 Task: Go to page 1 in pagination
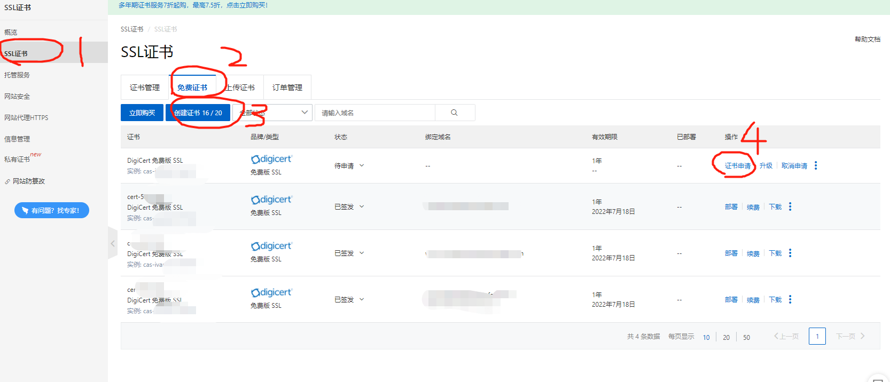[x=817, y=336]
